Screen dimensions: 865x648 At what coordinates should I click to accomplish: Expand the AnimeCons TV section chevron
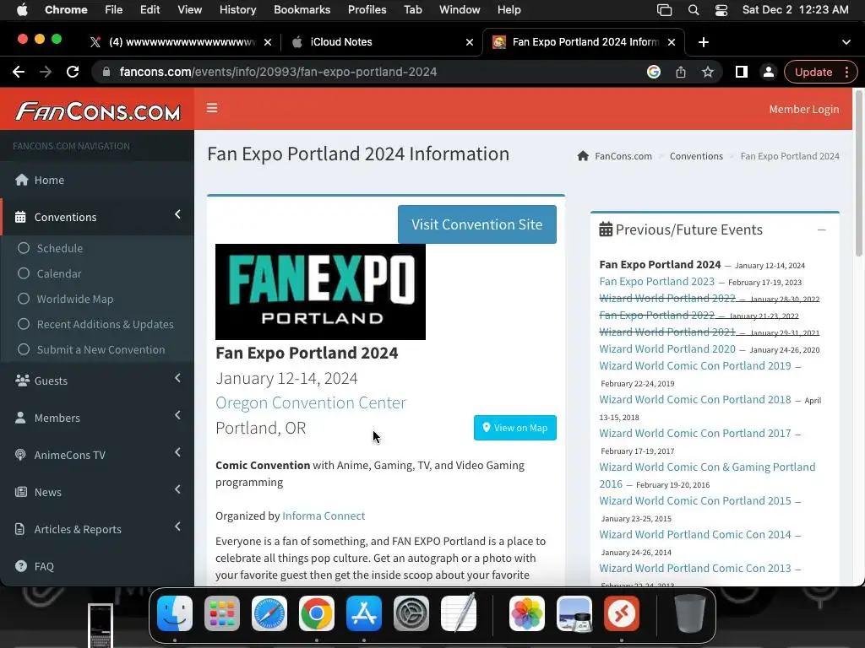[x=177, y=452]
